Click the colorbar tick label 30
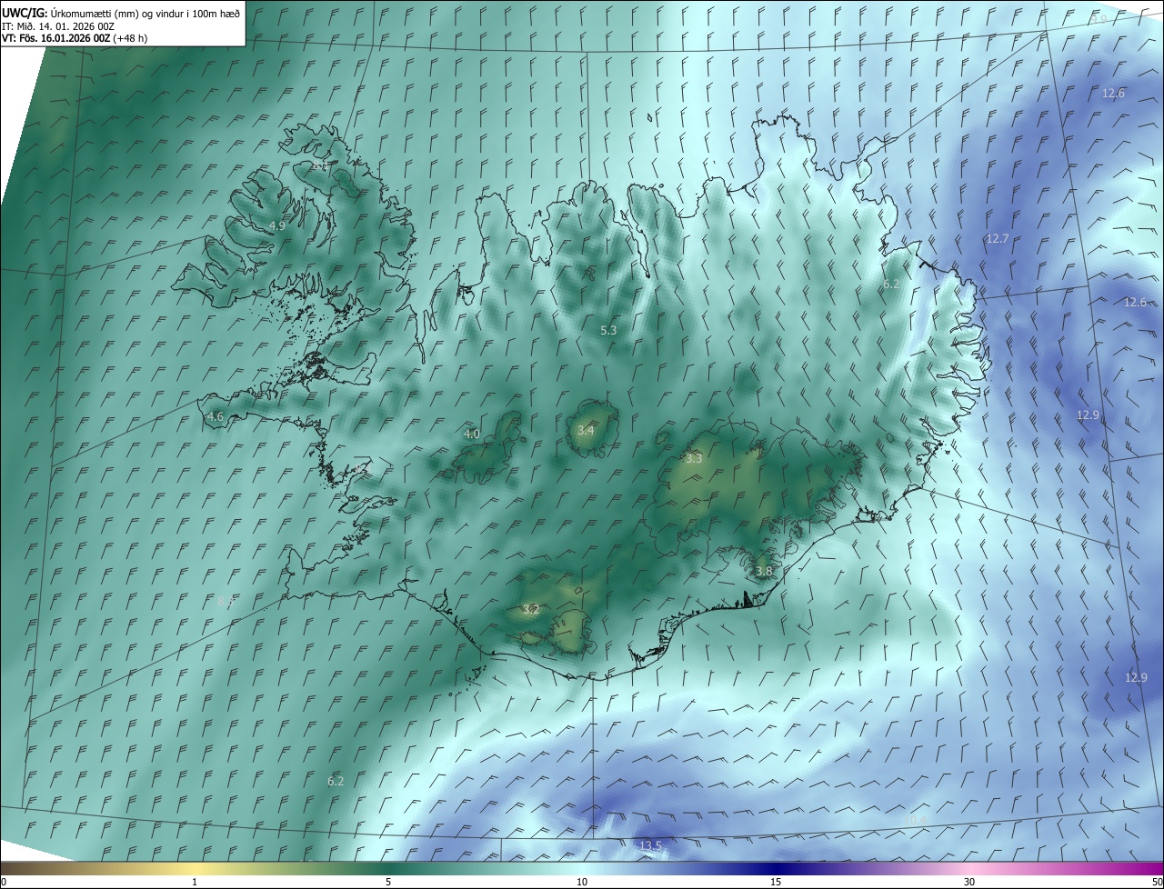Screen dimensions: 1164x889 969,883
